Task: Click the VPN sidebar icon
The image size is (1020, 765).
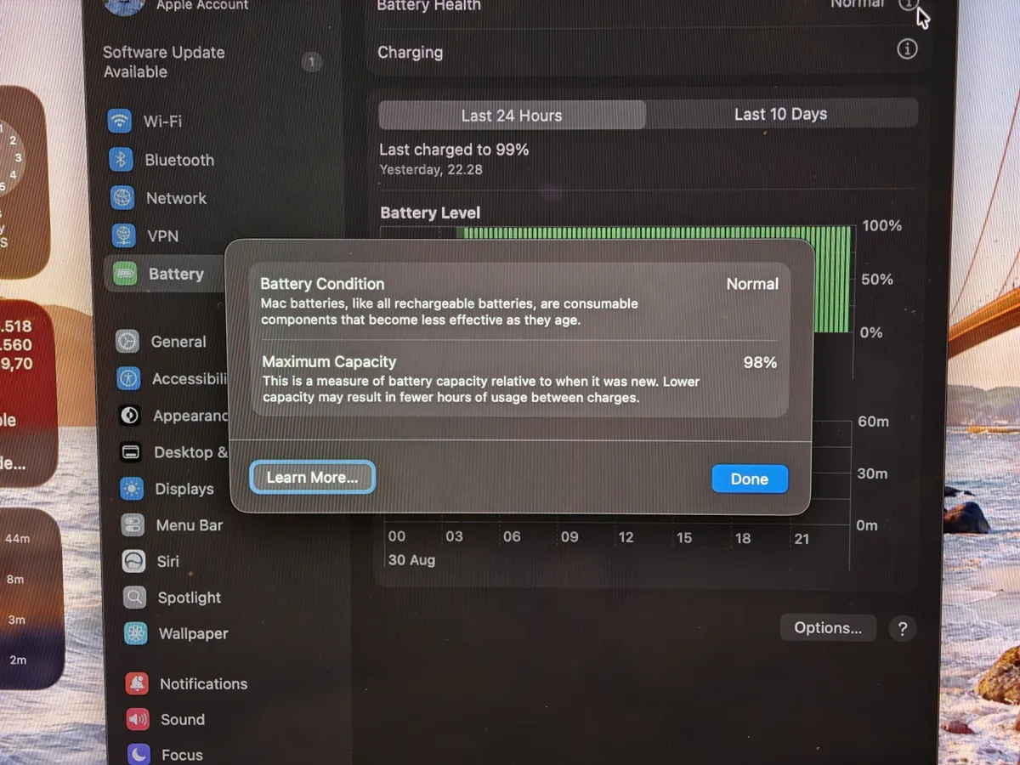Action: tap(123, 235)
